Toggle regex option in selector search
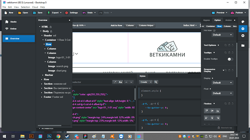Image resolution: width=250 pixels, height=140 pixels. [115, 82]
